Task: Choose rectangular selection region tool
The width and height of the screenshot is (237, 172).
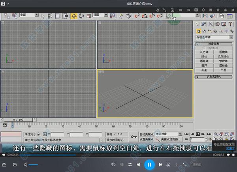Action: (x=58, y=16)
